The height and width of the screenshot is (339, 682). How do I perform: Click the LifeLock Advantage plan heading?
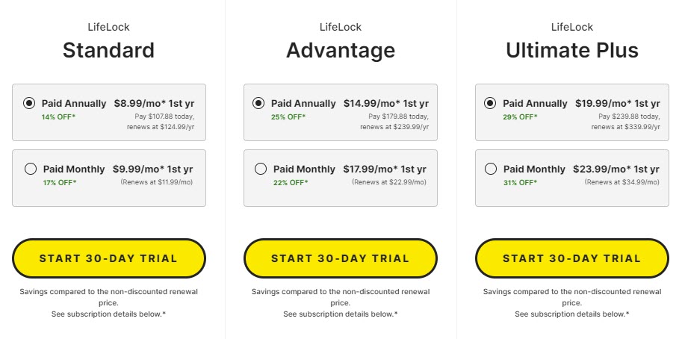(341, 50)
